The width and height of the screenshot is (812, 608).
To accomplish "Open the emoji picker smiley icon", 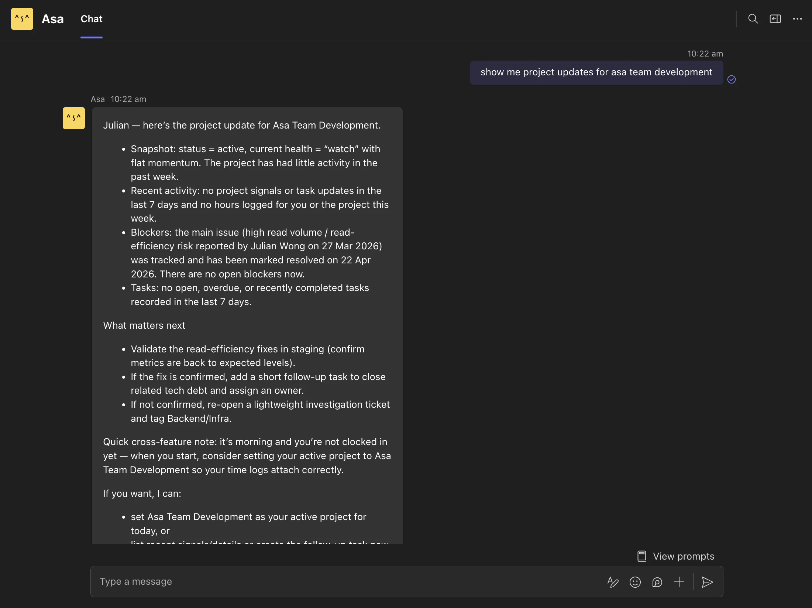I will (x=635, y=582).
